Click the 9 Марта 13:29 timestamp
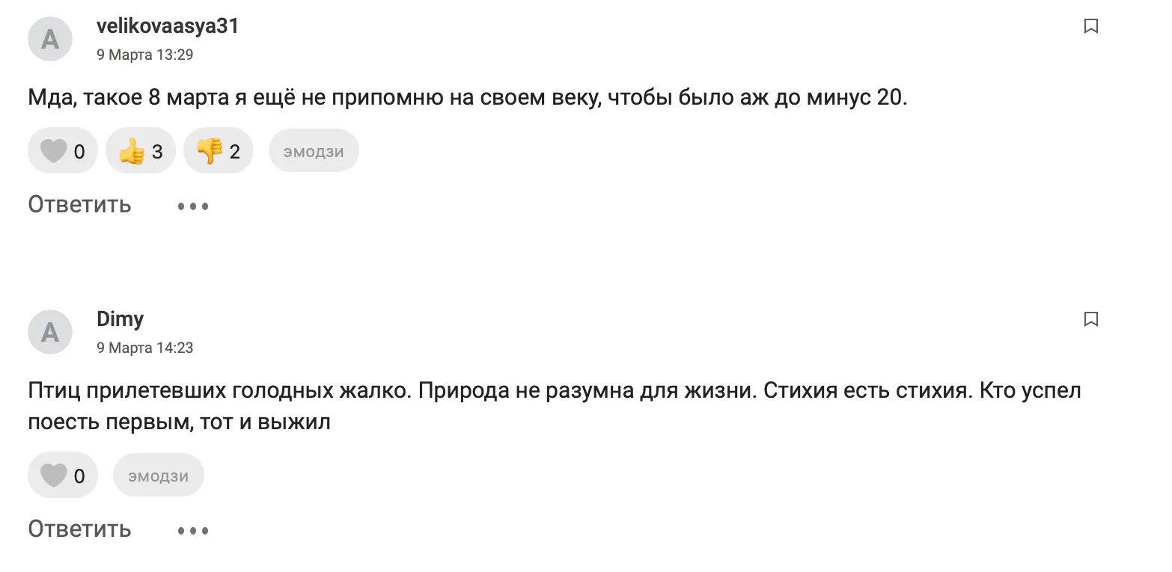The height and width of the screenshot is (572, 1172). pos(145,55)
